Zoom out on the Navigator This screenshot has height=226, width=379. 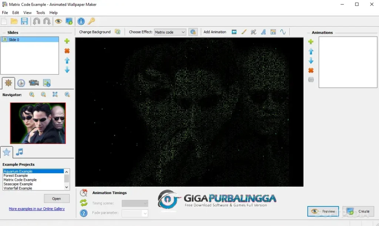pyautogui.click(x=43, y=94)
